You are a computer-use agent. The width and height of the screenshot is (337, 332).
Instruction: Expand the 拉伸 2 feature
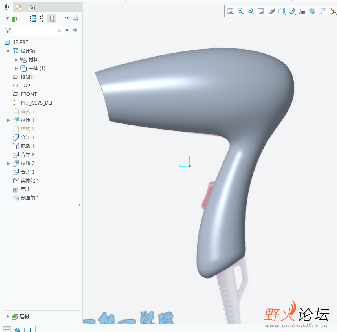pos(8,163)
